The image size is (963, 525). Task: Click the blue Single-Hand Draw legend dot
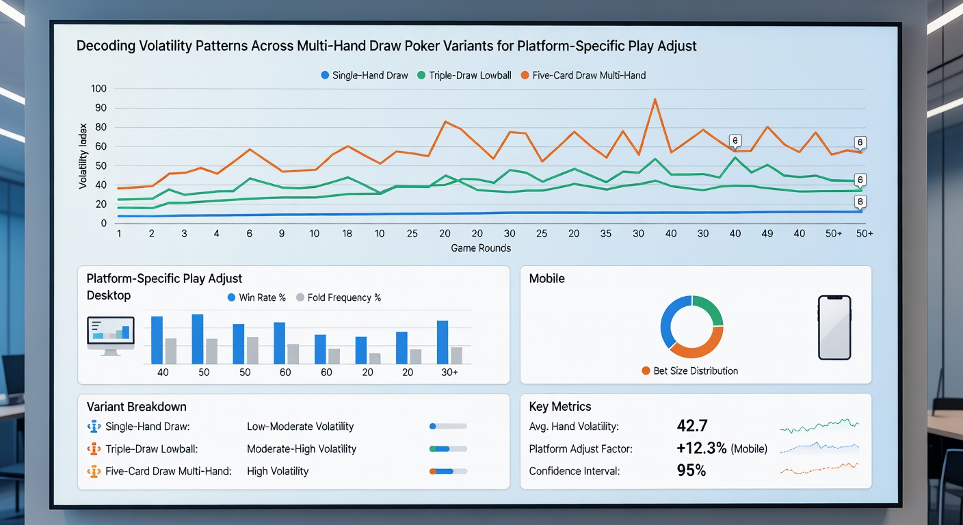(x=325, y=75)
